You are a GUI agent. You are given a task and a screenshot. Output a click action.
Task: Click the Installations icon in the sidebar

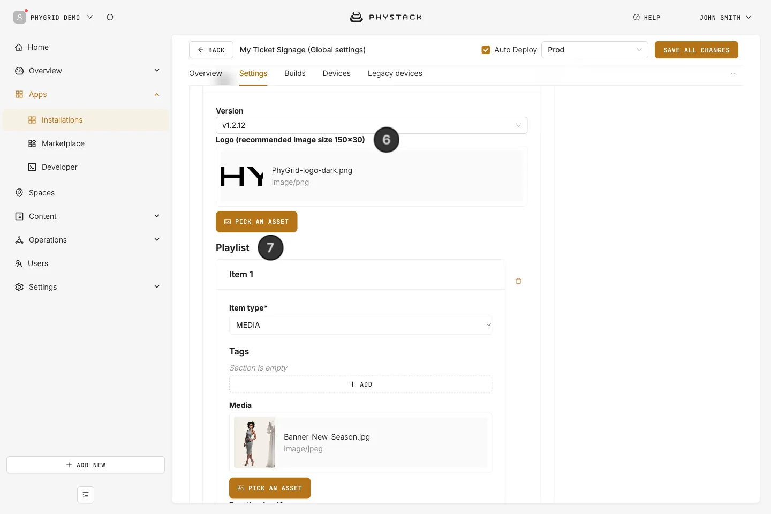point(32,120)
